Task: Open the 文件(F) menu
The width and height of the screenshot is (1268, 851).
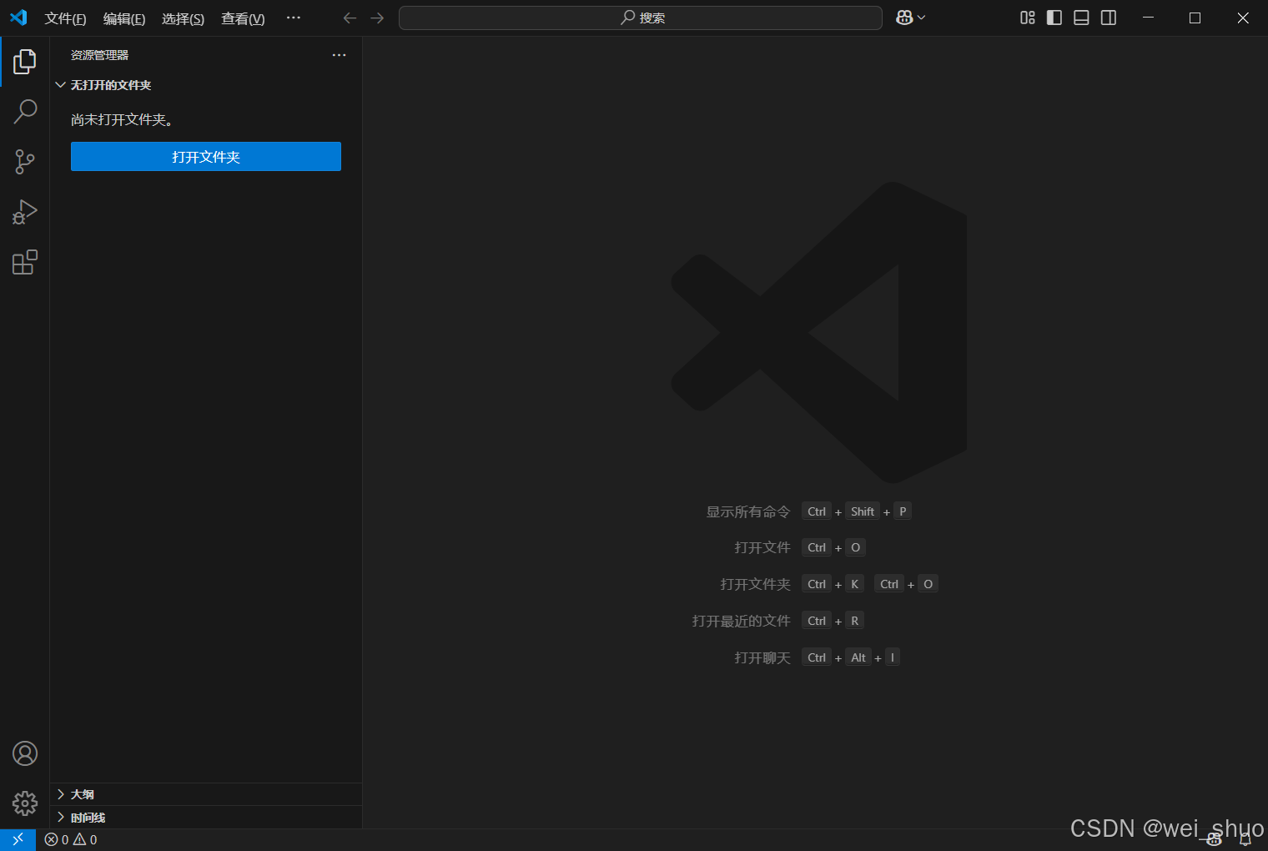Action: [x=65, y=18]
